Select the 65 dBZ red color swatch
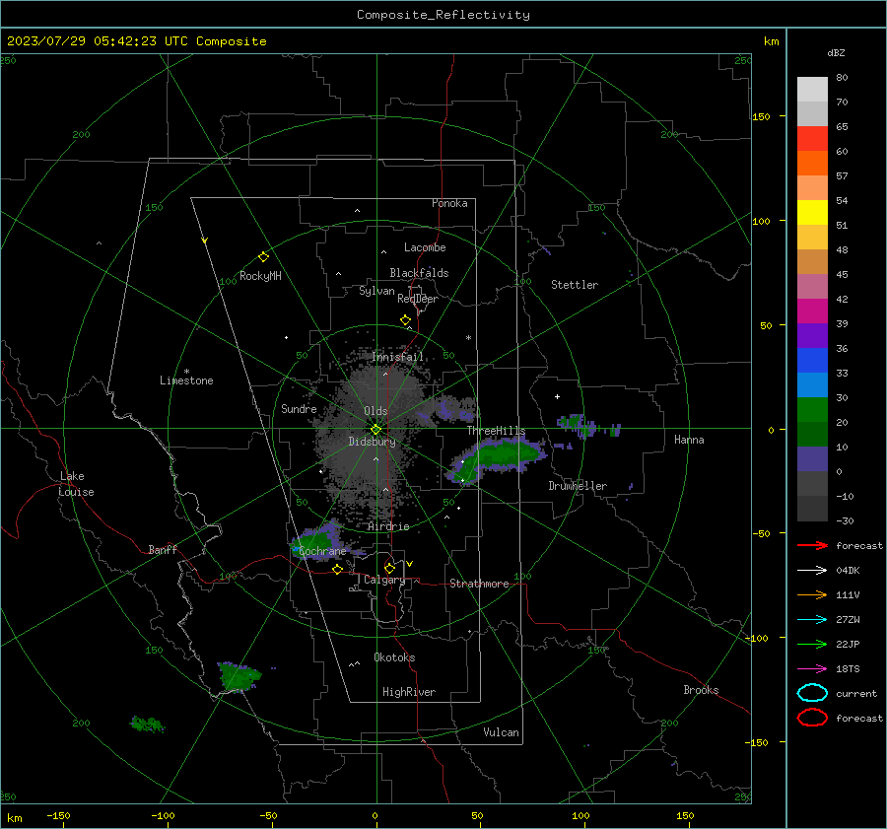Viewport: 887px width, 829px height. [x=812, y=139]
